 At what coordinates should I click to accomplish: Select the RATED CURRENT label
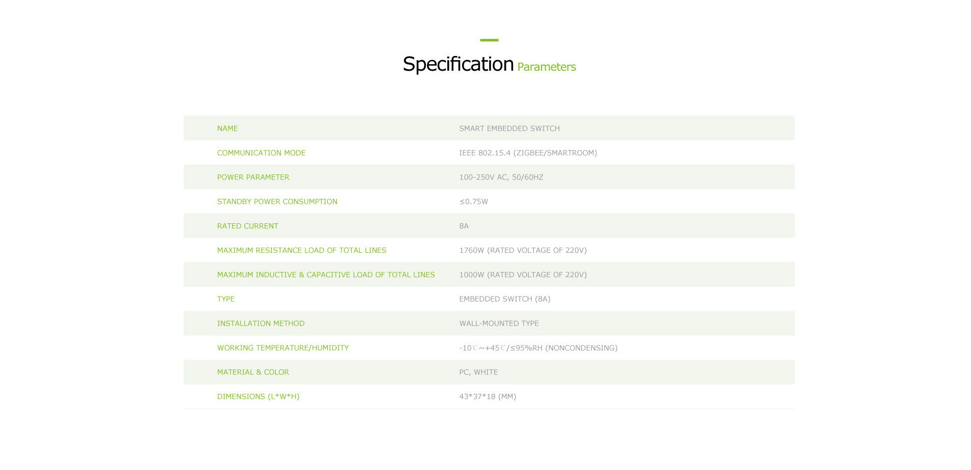coord(248,226)
